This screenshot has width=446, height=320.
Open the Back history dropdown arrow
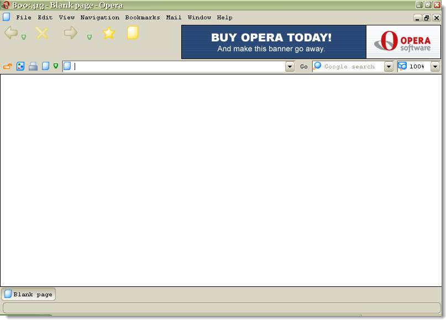[x=24, y=37]
